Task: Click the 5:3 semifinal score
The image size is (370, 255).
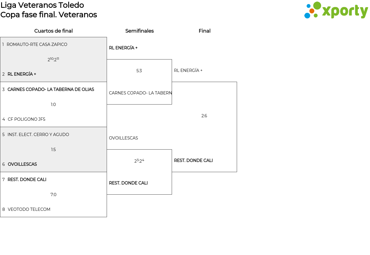Action: coord(139,71)
